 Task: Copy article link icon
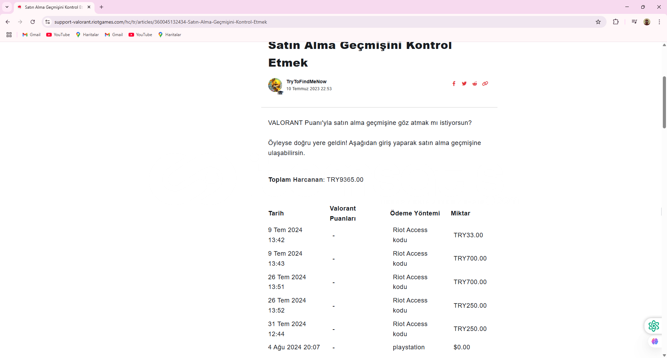[x=485, y=84]
